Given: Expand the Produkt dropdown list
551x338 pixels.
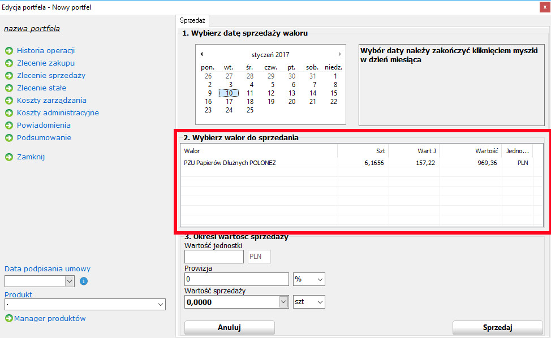Looking at the screenshot, I should [x=160, y=305].
